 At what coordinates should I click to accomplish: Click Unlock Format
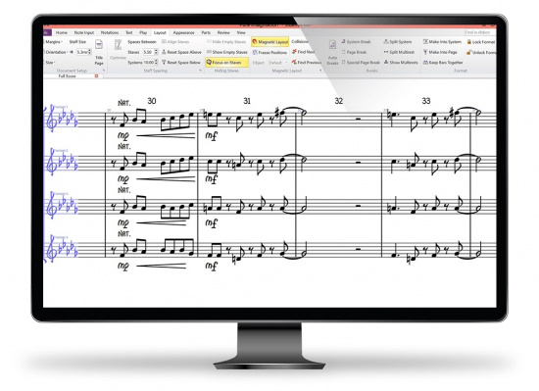point(481,53)
